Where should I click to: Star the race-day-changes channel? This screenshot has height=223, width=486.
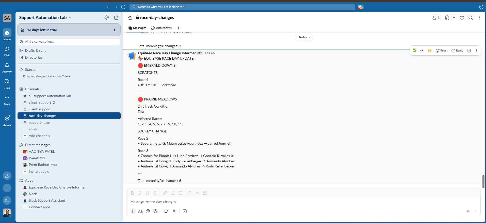pyautogui.click(x=130, y=18)
